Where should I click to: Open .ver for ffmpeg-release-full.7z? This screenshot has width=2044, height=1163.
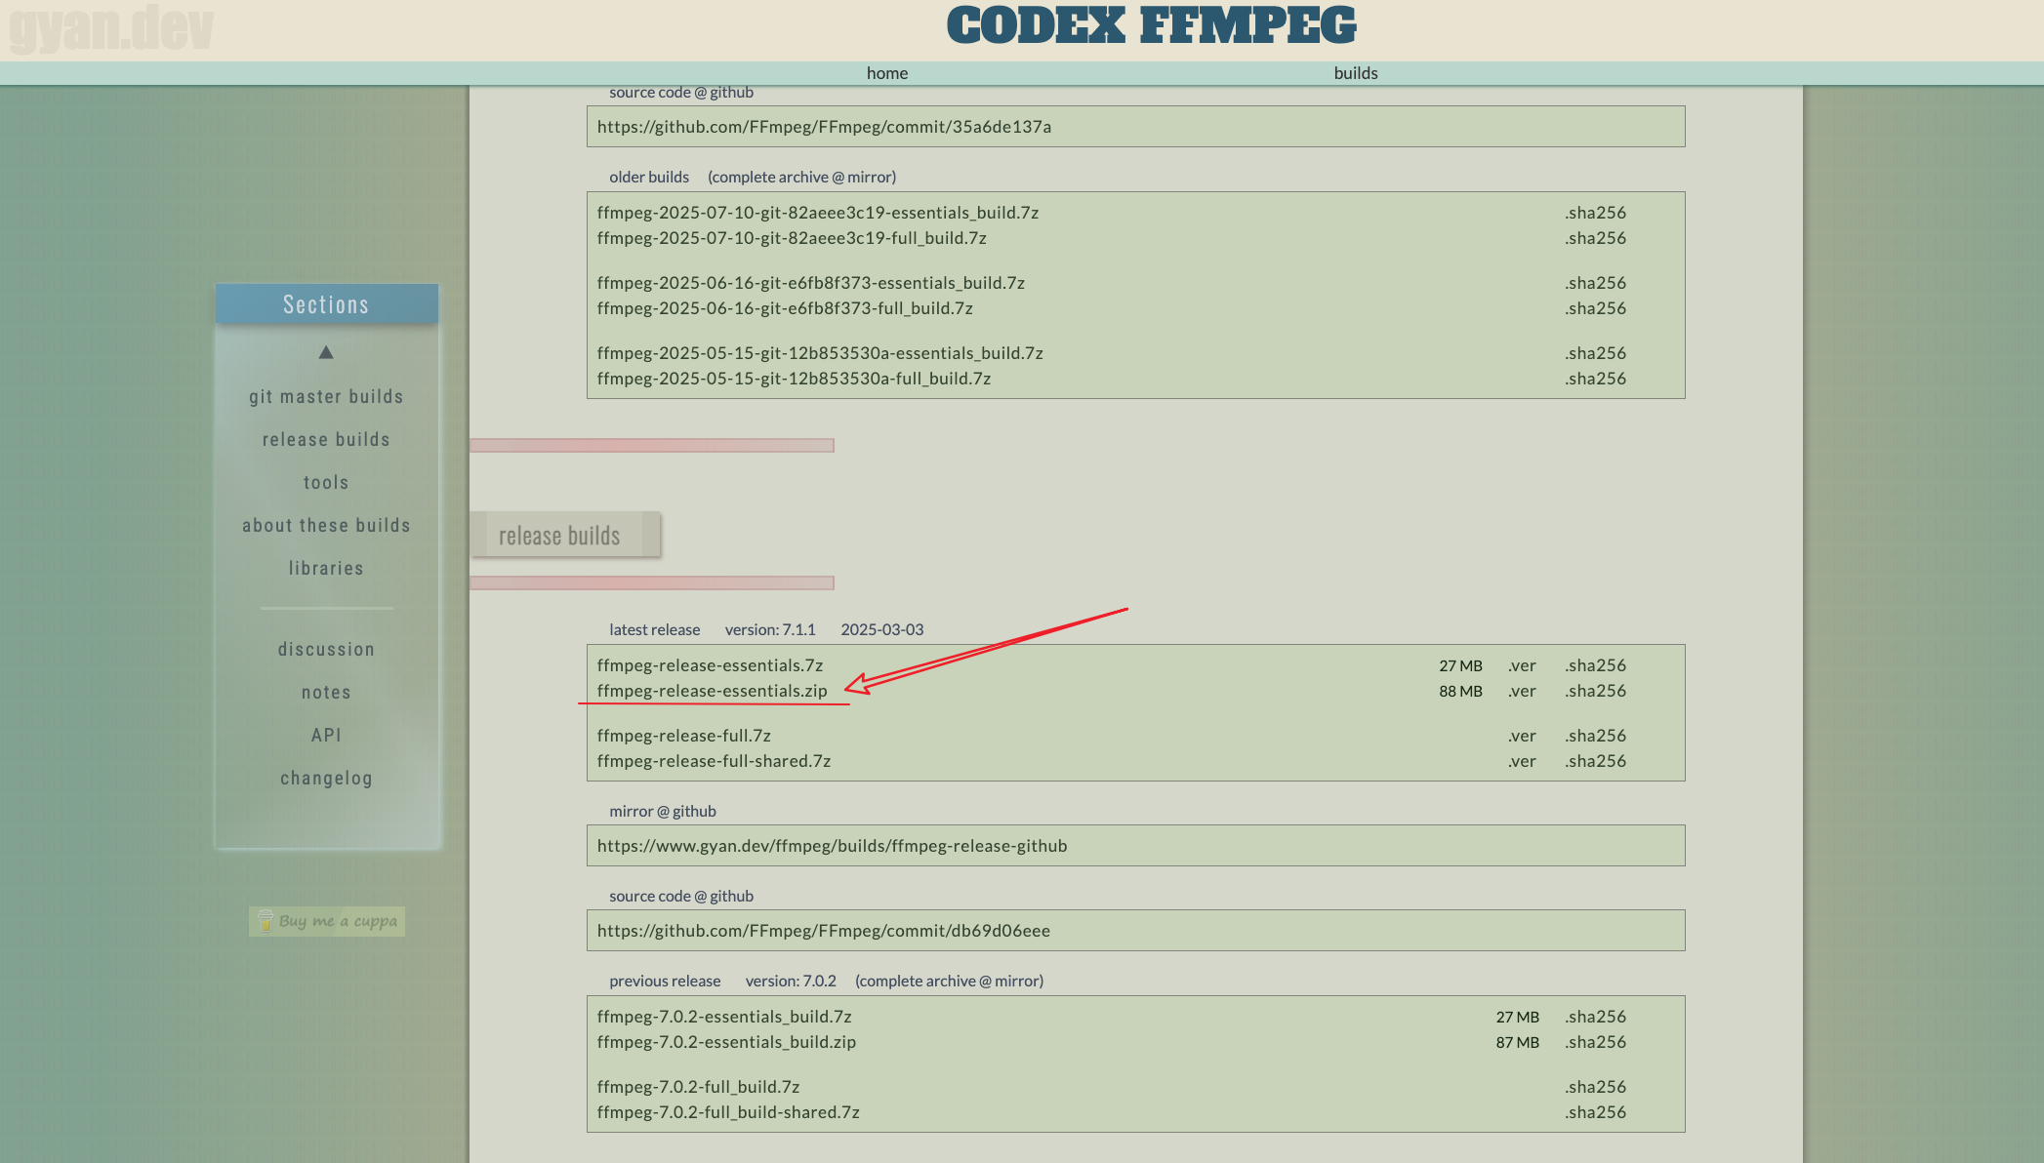coord(1522,736)
